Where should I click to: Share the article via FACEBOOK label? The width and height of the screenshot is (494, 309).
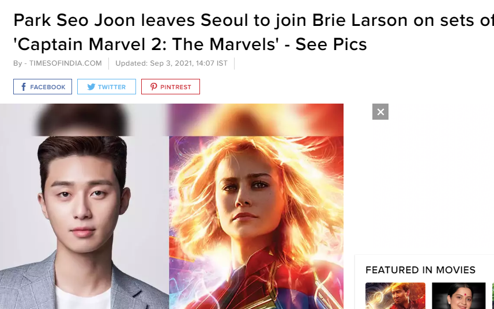[x=48, y=87]
